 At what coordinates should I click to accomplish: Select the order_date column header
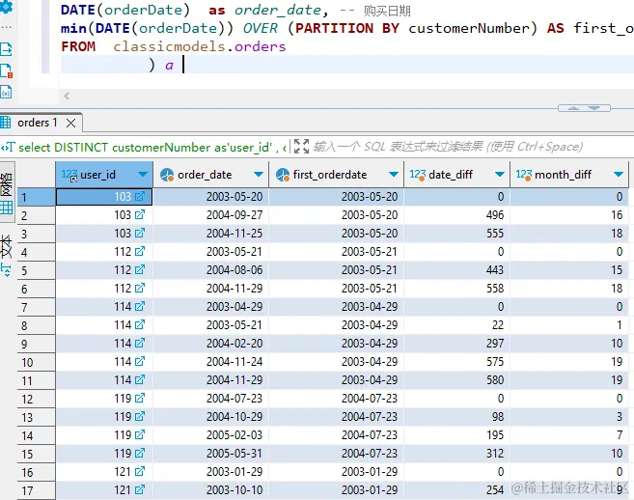tap(211, 175)
